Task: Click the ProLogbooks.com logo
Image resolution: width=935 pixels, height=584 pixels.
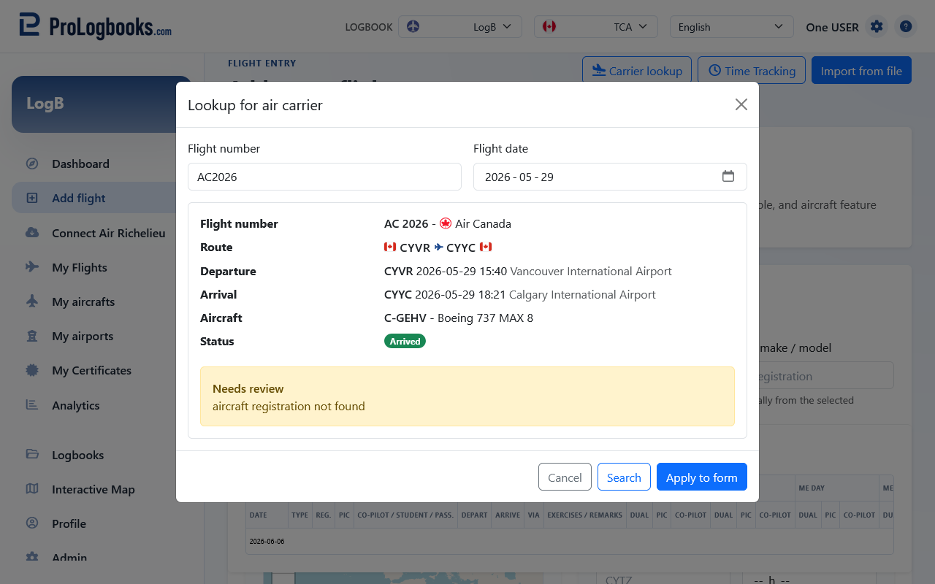Action: 96,26
